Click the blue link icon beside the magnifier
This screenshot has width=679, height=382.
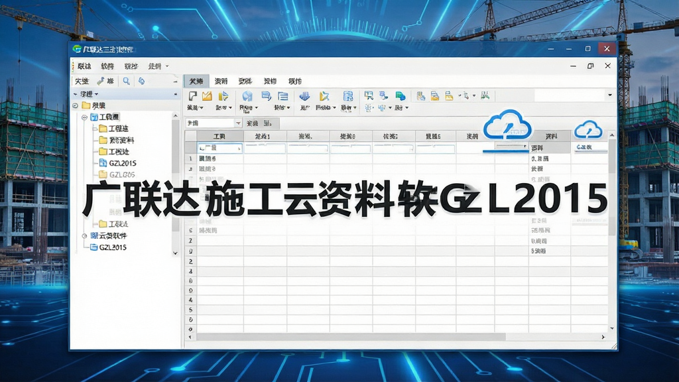[x=142, y=81]
